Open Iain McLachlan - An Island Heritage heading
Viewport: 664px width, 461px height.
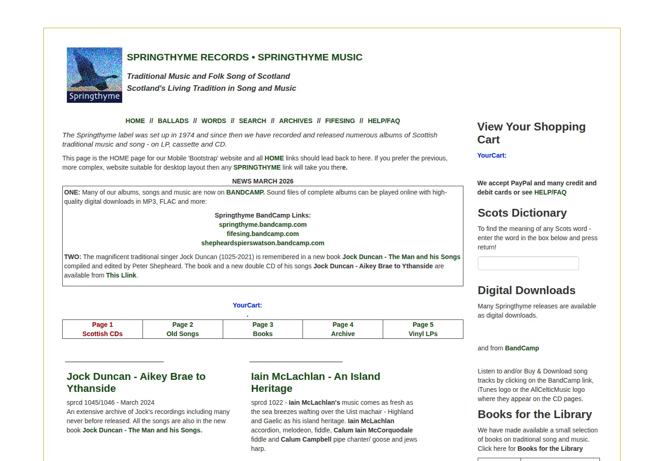[315, 383]
